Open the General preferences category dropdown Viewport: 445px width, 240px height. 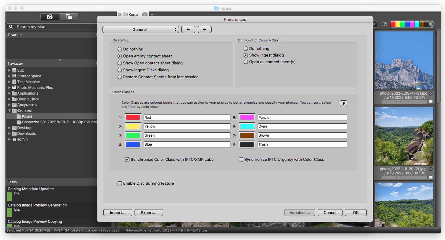coord(141,30)
